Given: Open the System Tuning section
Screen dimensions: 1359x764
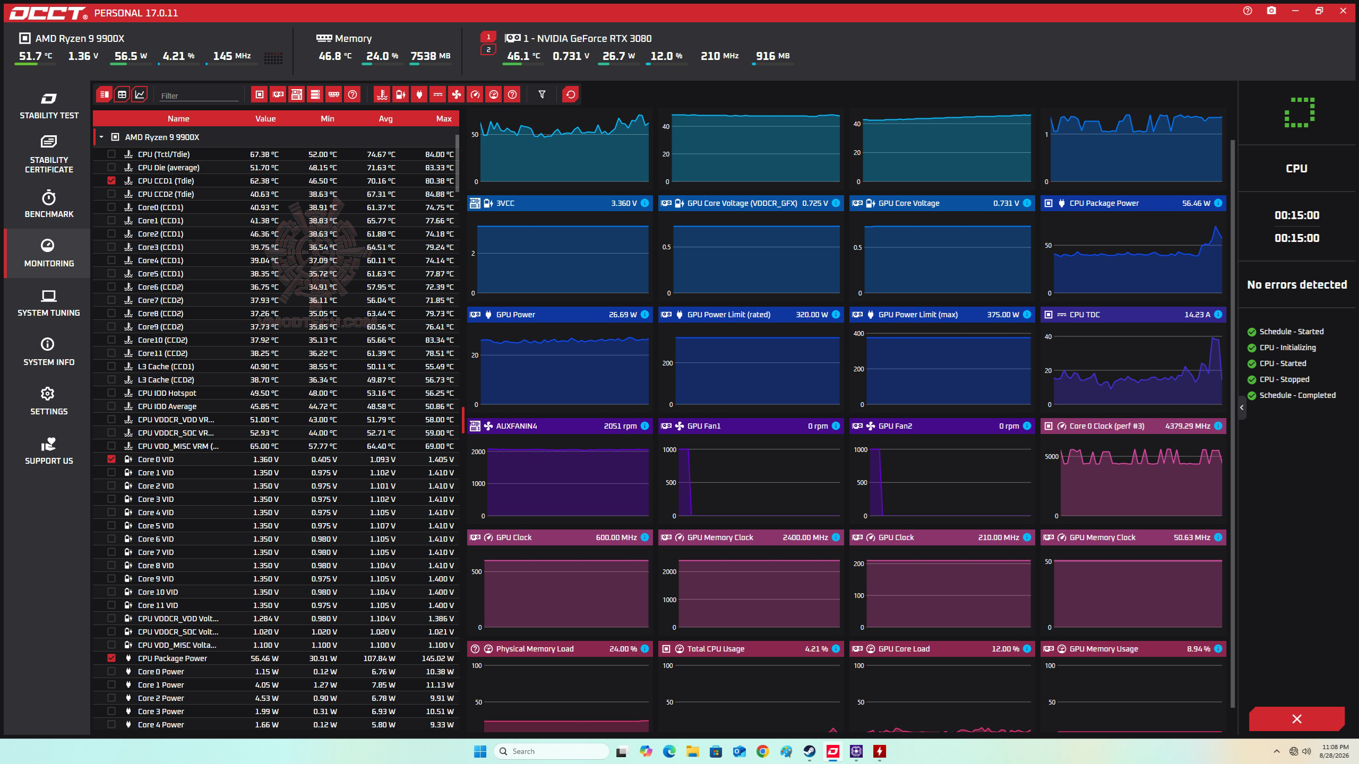Looking at the screenshot, I should (x=49, y=303).
